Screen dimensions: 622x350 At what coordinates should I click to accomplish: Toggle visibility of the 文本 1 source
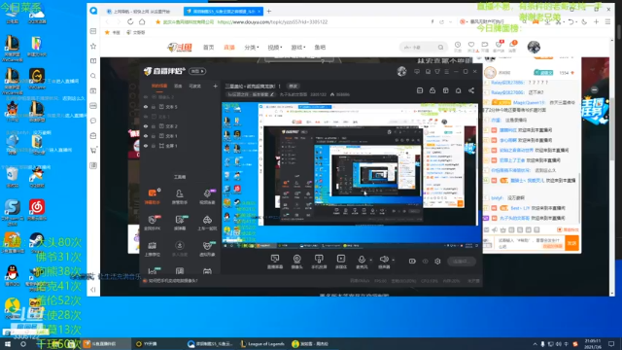pos(146,136)
